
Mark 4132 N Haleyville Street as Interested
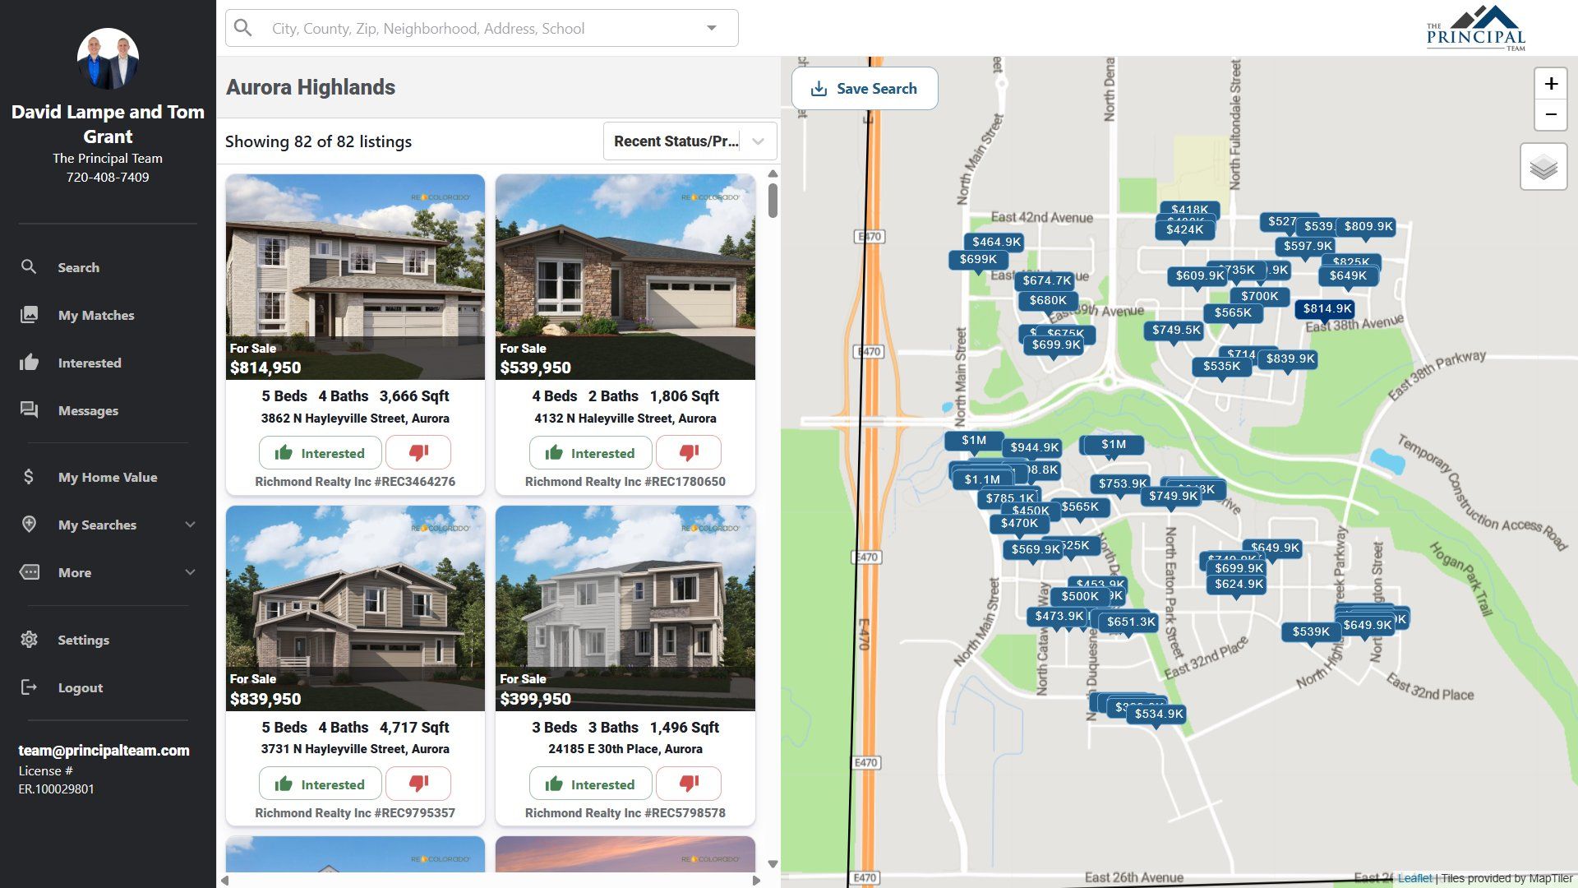[591, 453]
